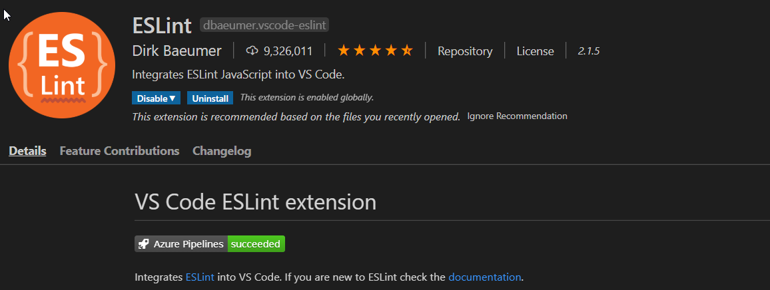
Task: Open the documentation hyperlink
Action: [485, 277]
